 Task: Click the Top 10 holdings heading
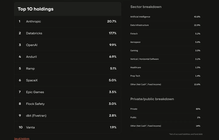(x=36, y=9)
